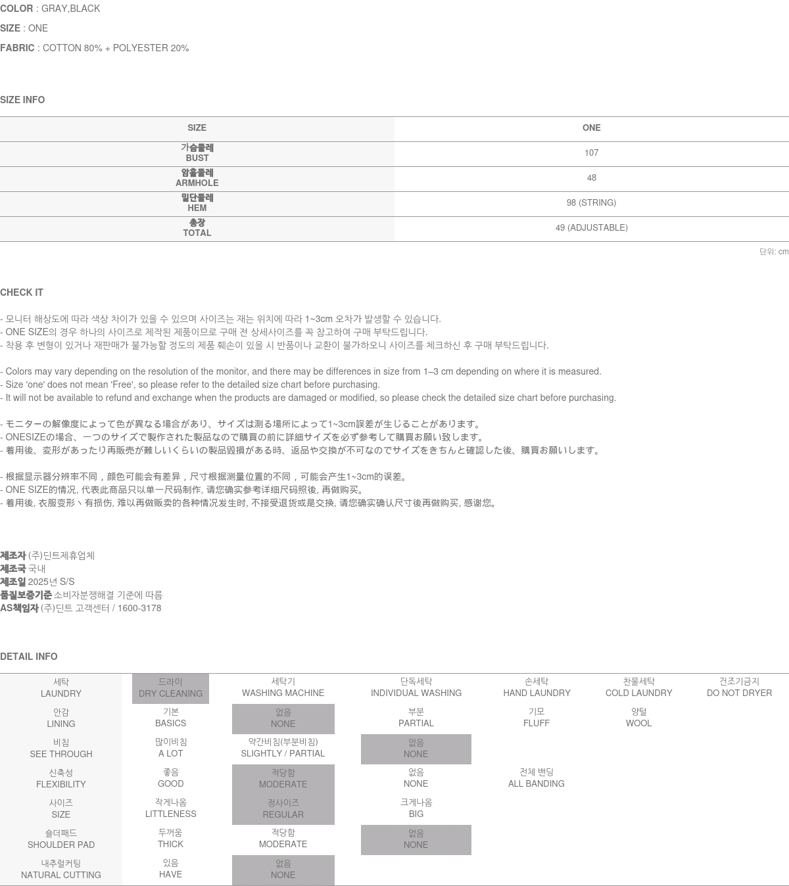Click the 'It will not be available to refund' line
789x886 pixels.
click(x=308, y=398)
